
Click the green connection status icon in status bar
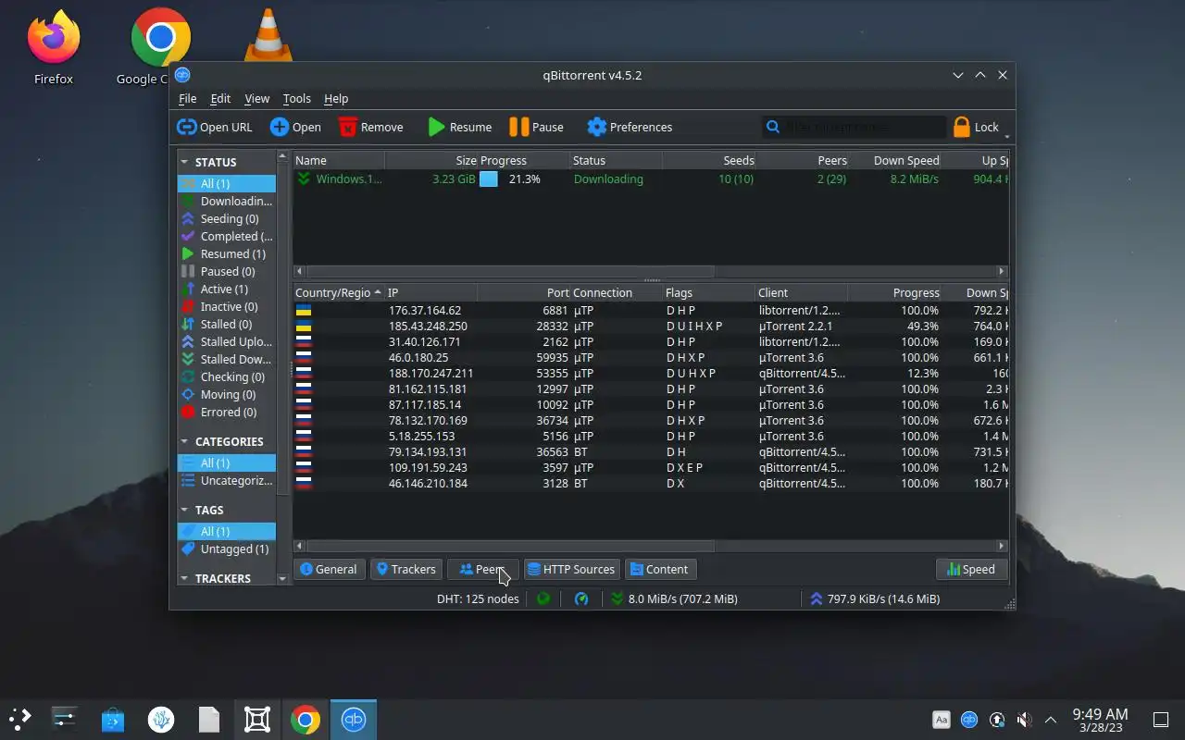543,598
